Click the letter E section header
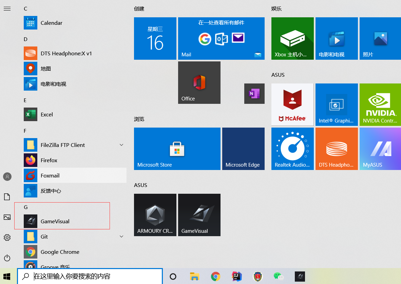 [25, 100]
